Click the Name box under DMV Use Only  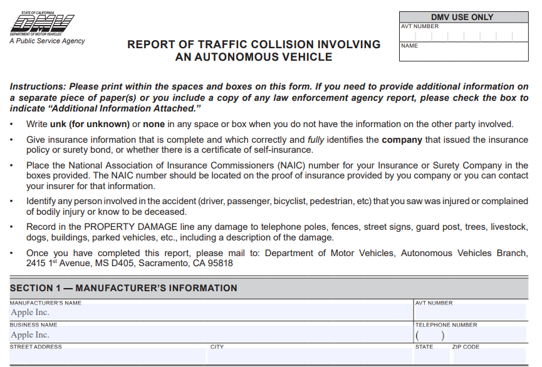pyautogui.click(x=464, y=54)
